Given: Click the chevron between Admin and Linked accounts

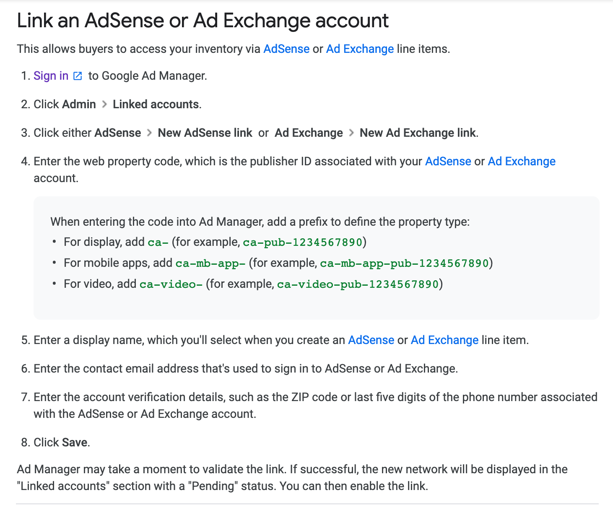Looking at the screenshot, I should click(104, 104).
